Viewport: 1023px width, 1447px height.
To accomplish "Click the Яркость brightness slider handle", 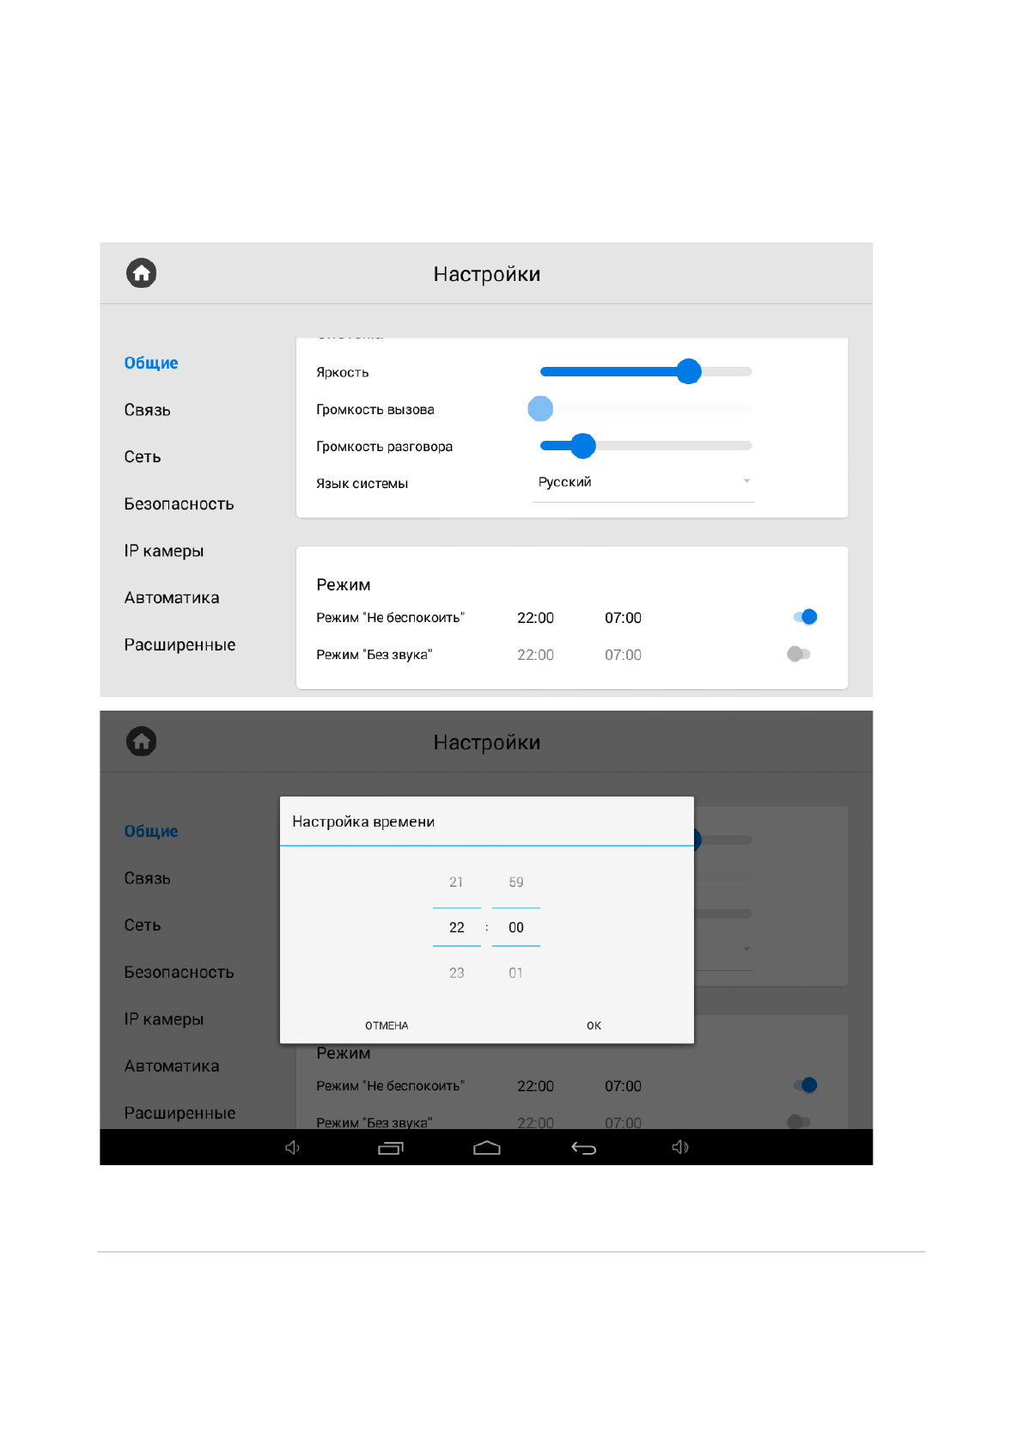I will click(x=688, y=371).
